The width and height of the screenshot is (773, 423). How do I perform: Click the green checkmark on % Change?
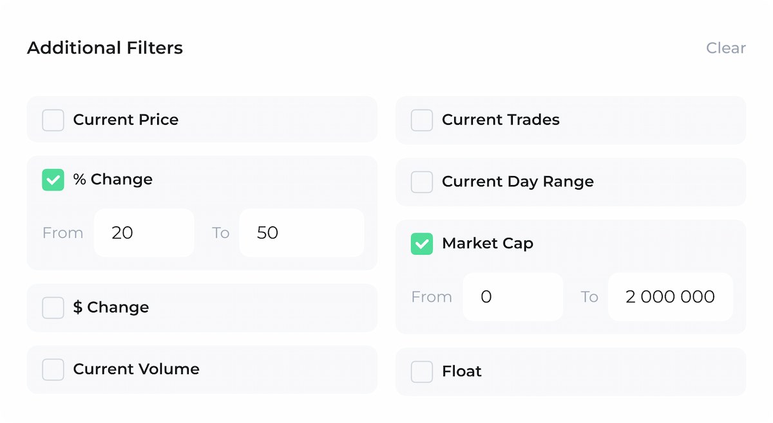click(53, 180)
